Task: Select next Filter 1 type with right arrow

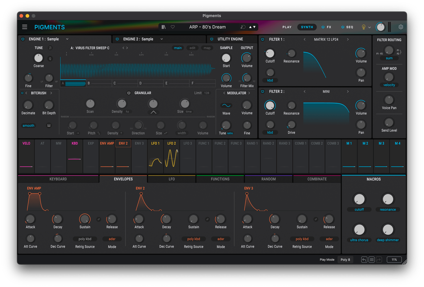Action: point(348,40)
